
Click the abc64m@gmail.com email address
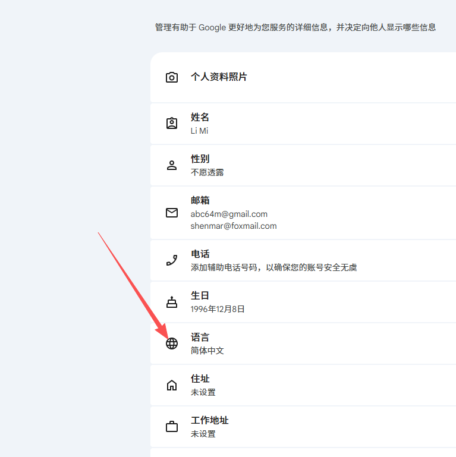pos(229,214)
